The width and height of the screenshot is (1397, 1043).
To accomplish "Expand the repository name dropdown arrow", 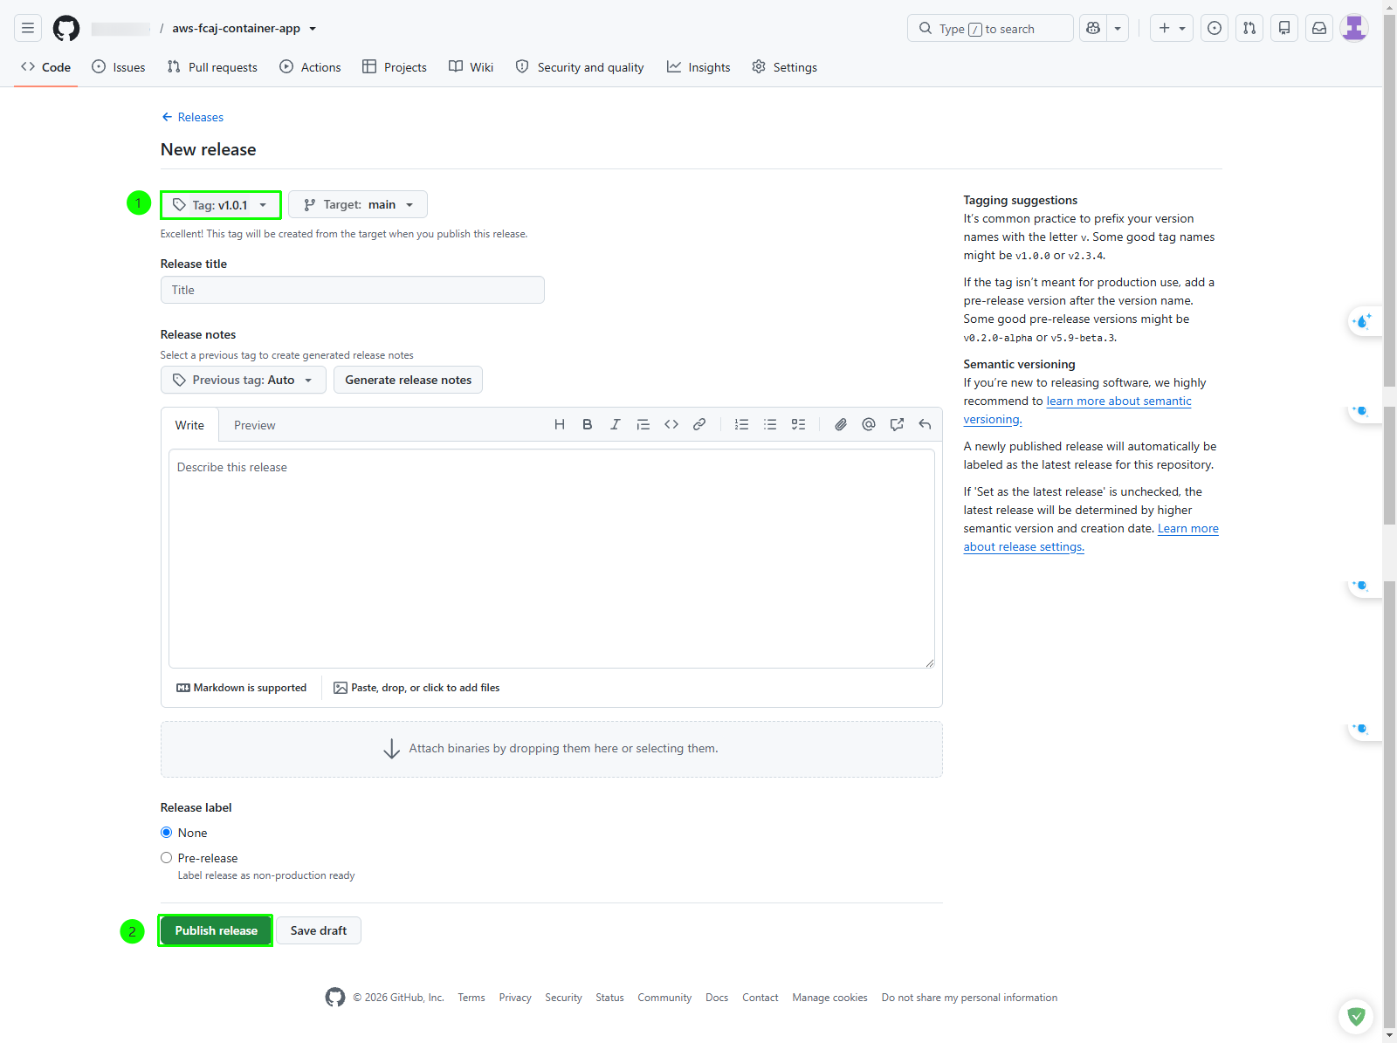I will click(313, 29).
